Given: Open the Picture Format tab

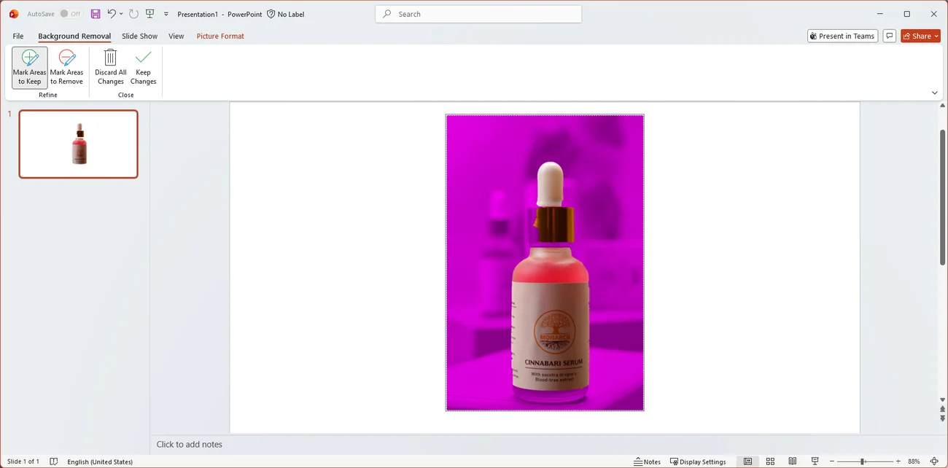Looking at the screenshot, I should (220, 36).
